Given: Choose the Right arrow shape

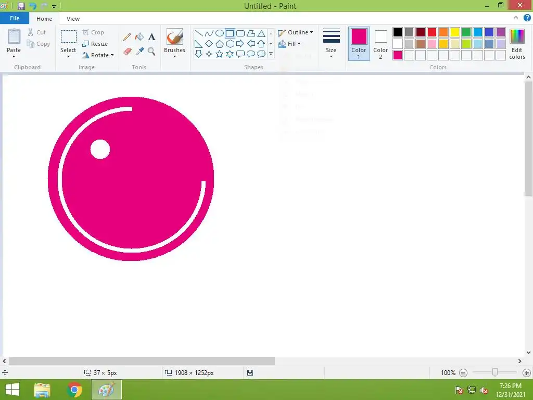Looking at the screenshot, I should click(x=240, y=44).
